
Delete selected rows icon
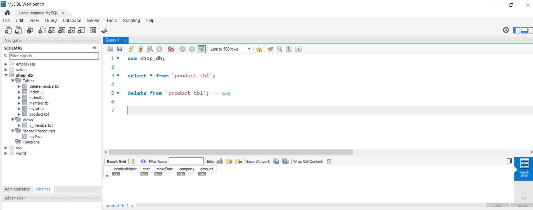238,161
